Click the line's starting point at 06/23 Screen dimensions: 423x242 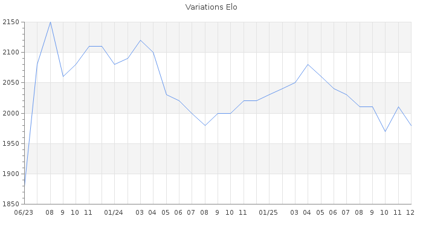24,186
